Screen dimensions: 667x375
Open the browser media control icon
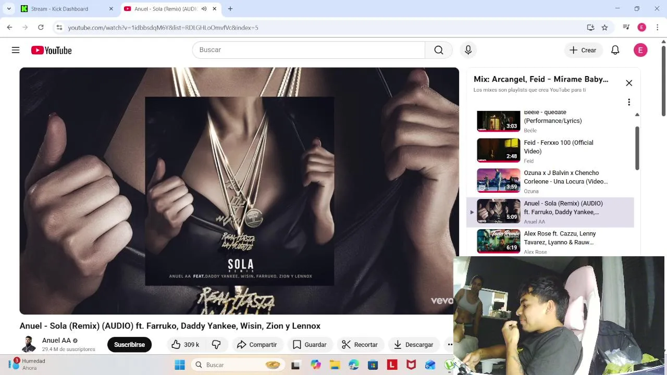(626, 27)
